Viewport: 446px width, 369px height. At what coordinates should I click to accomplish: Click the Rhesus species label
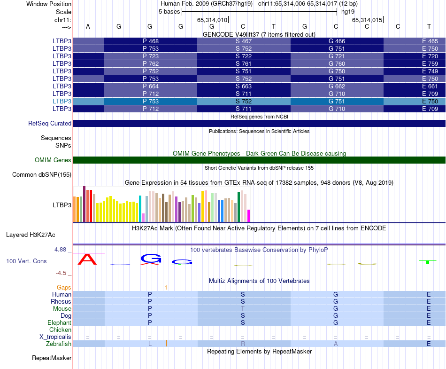click(61, 301)
